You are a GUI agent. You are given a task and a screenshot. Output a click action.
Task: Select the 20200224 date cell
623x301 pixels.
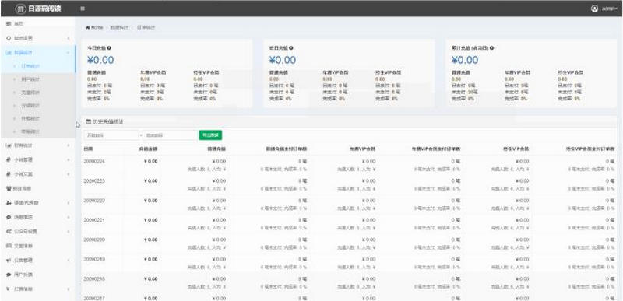pyautogui.click(x=94, y=162)
